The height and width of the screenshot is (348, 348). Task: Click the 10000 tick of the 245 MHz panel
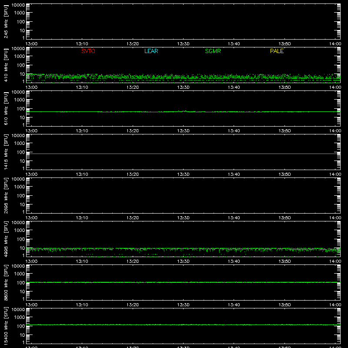[x=18, y=5]
